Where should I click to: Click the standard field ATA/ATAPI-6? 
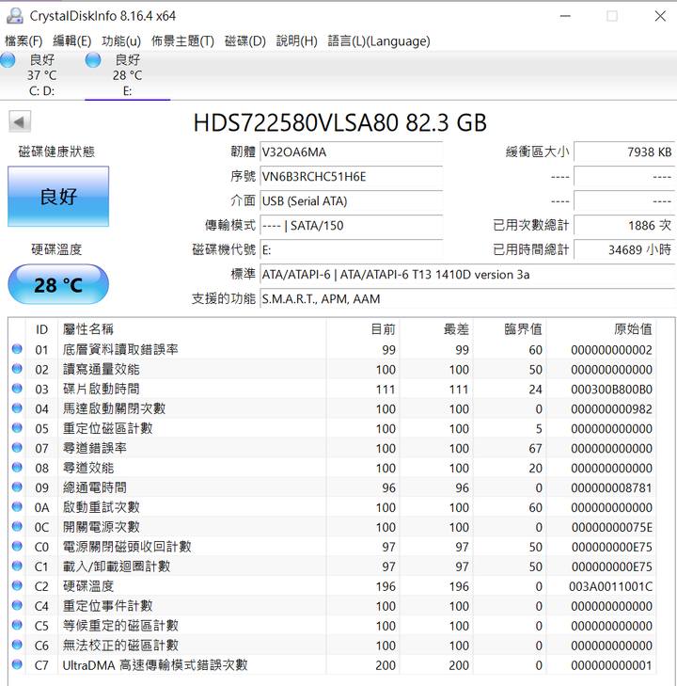point(467,275)
